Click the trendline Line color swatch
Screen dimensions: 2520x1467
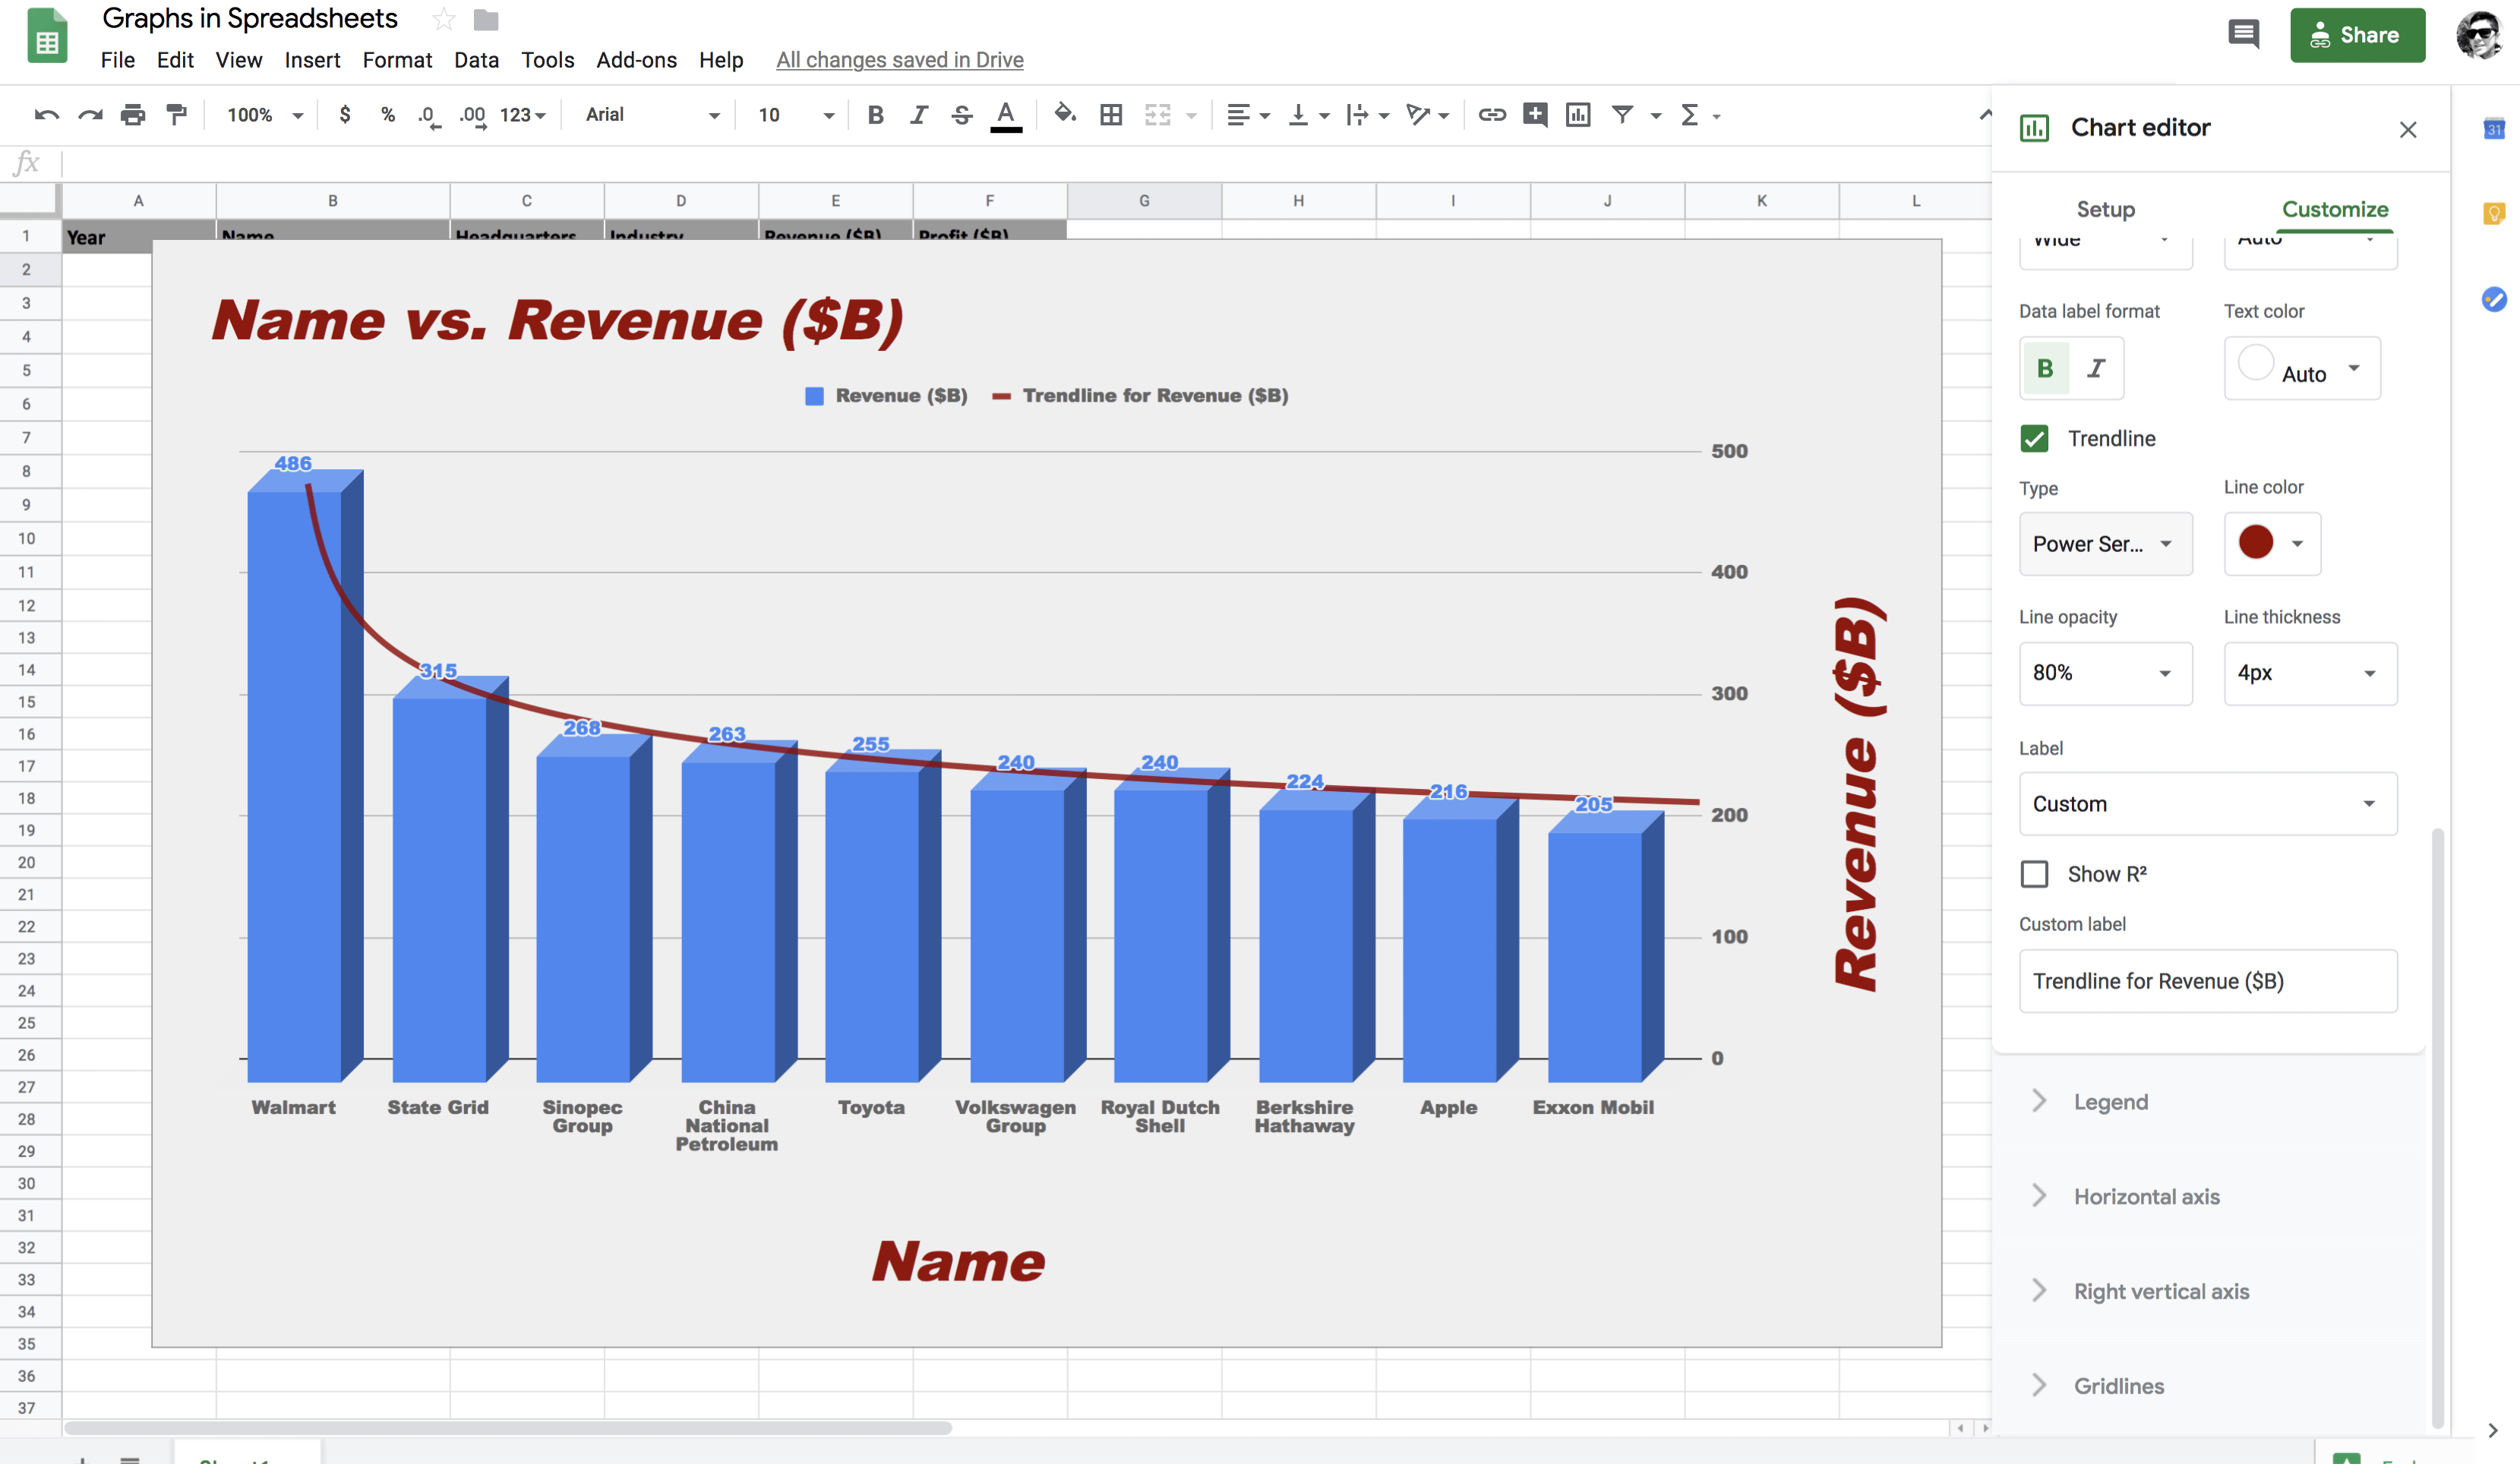pyautogui.click(x=2256, y=543)
